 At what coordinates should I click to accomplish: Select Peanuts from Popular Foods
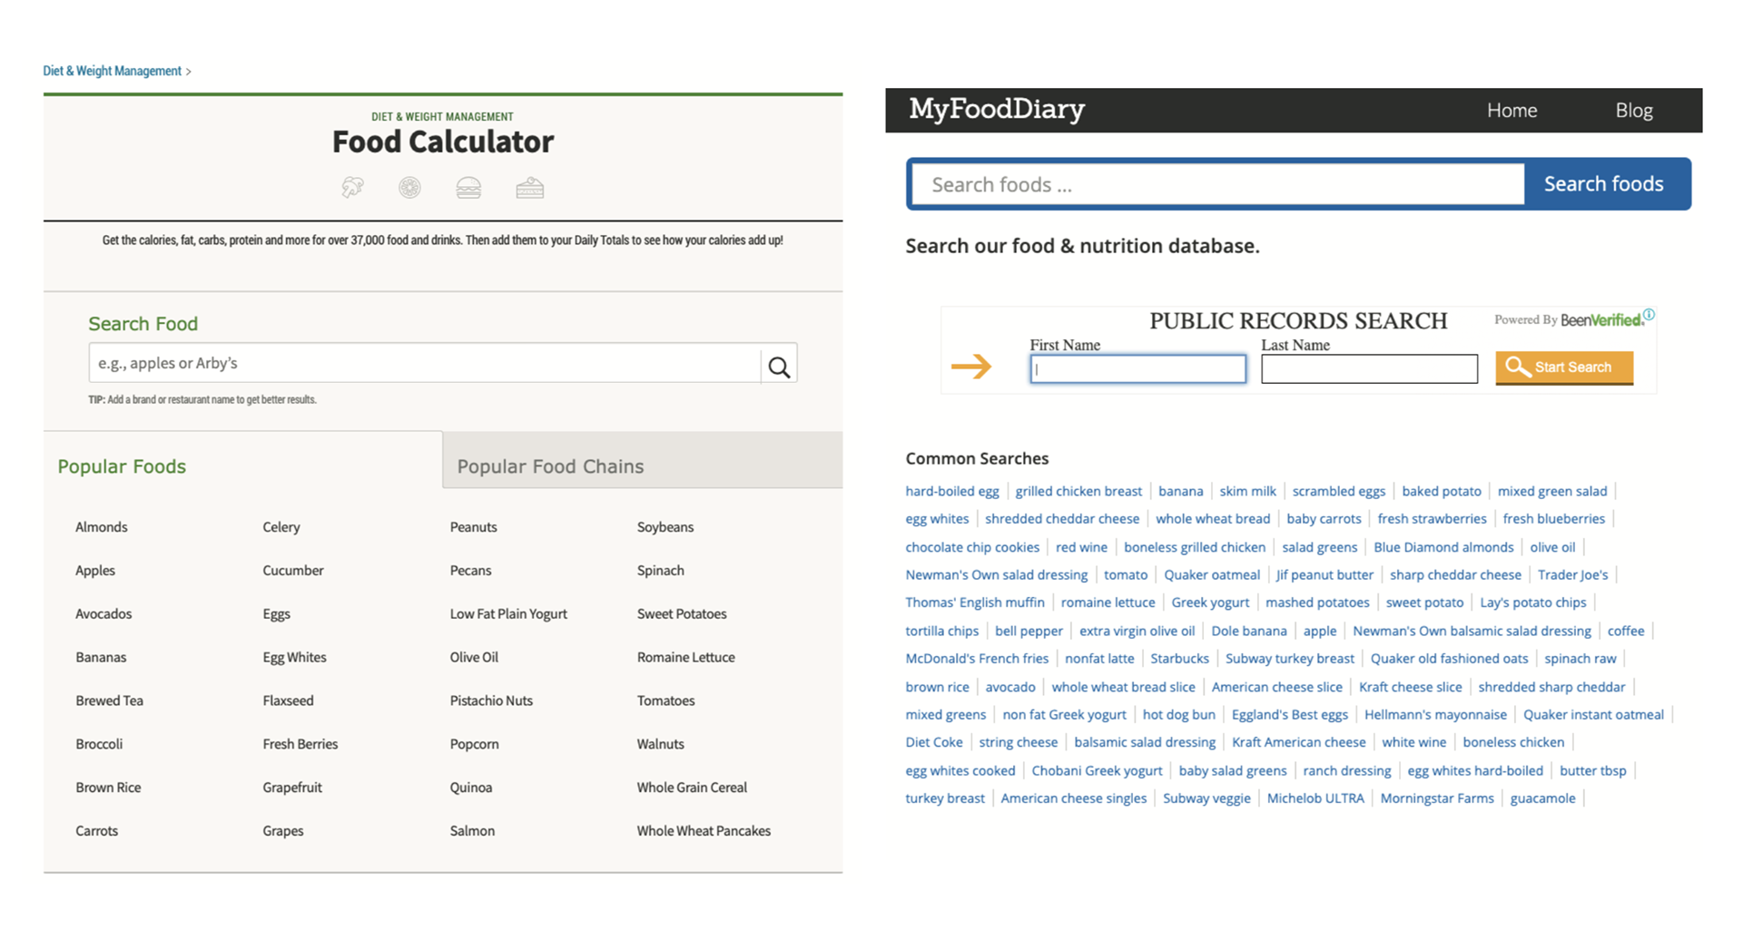pyautogui.click(x=474, y=527)
